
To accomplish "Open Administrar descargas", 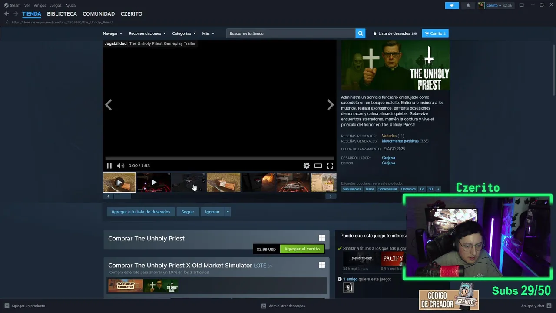I will (283, 306).
